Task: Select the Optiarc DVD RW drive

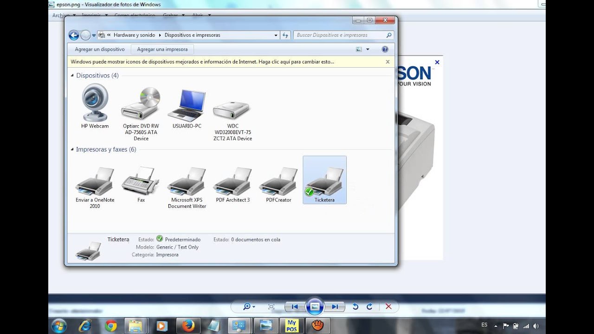Action: [x=141, y=114]
